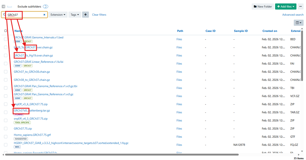The height and width of the screenshot is (160, 306).
Task: Open the Extension filter dropdown
Action: click(58, 15)
